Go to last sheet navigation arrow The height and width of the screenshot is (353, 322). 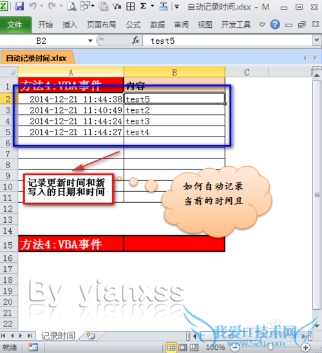(x=30, y=336)
